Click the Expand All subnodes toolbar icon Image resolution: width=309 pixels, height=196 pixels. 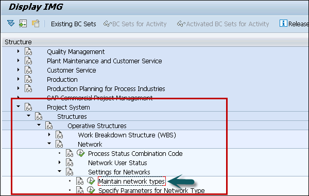point(11,24)
